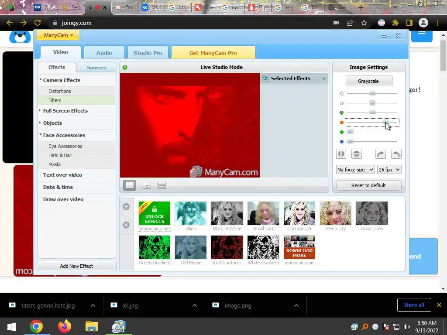
Task: Select picture-in-picture layout icon
Action: tap(146, 185)
